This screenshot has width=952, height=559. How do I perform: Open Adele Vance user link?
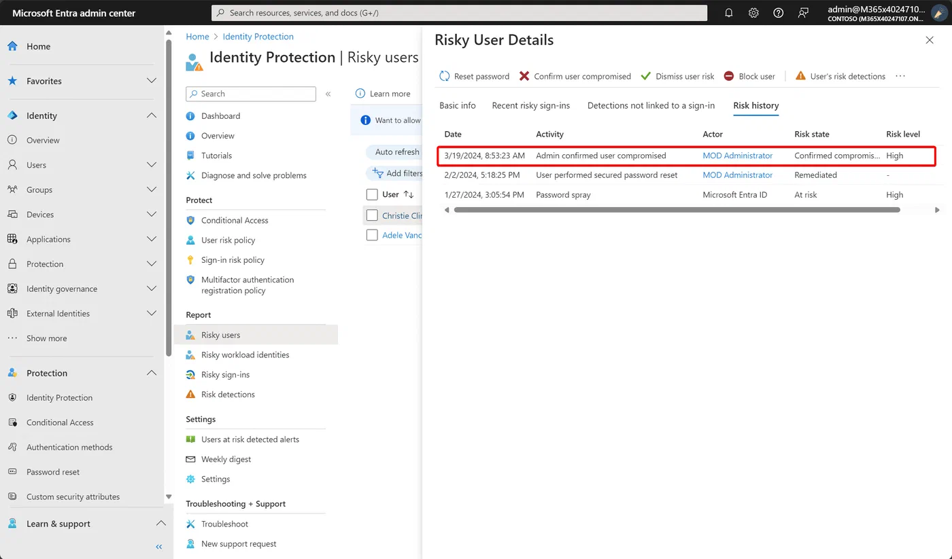[402, 235]
